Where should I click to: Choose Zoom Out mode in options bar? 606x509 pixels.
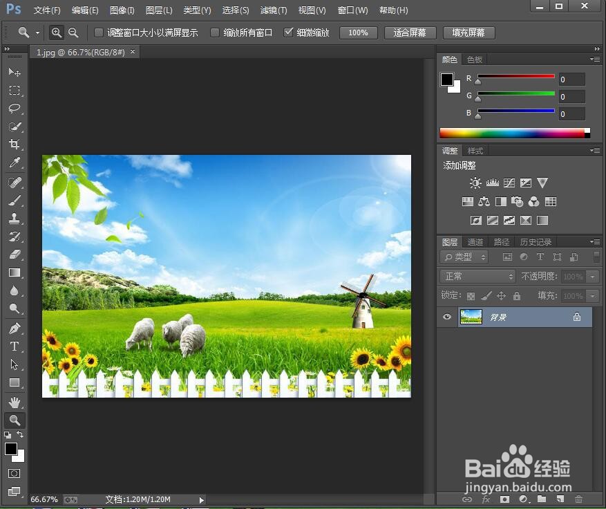pyautogui.click(x=73, y=33)
